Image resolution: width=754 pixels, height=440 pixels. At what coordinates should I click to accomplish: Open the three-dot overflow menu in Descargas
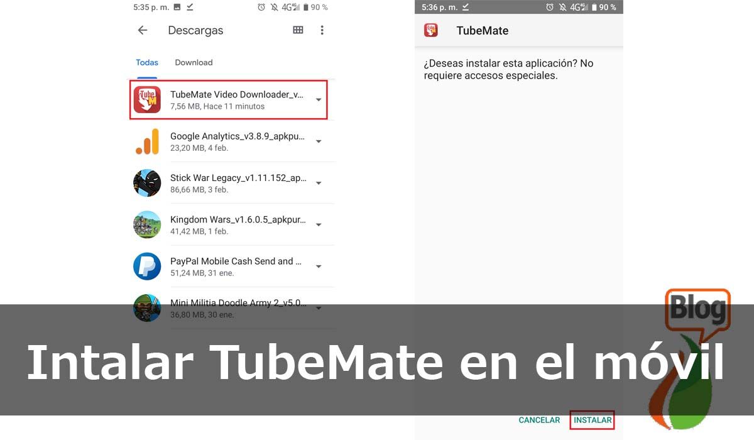tap(322, 30)
